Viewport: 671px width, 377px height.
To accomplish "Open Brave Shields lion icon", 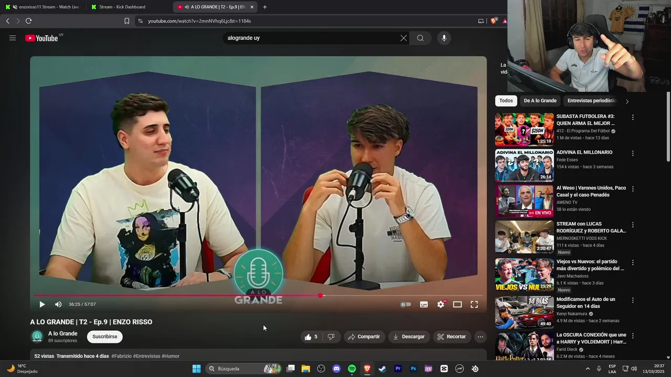I will coord(493,21).
